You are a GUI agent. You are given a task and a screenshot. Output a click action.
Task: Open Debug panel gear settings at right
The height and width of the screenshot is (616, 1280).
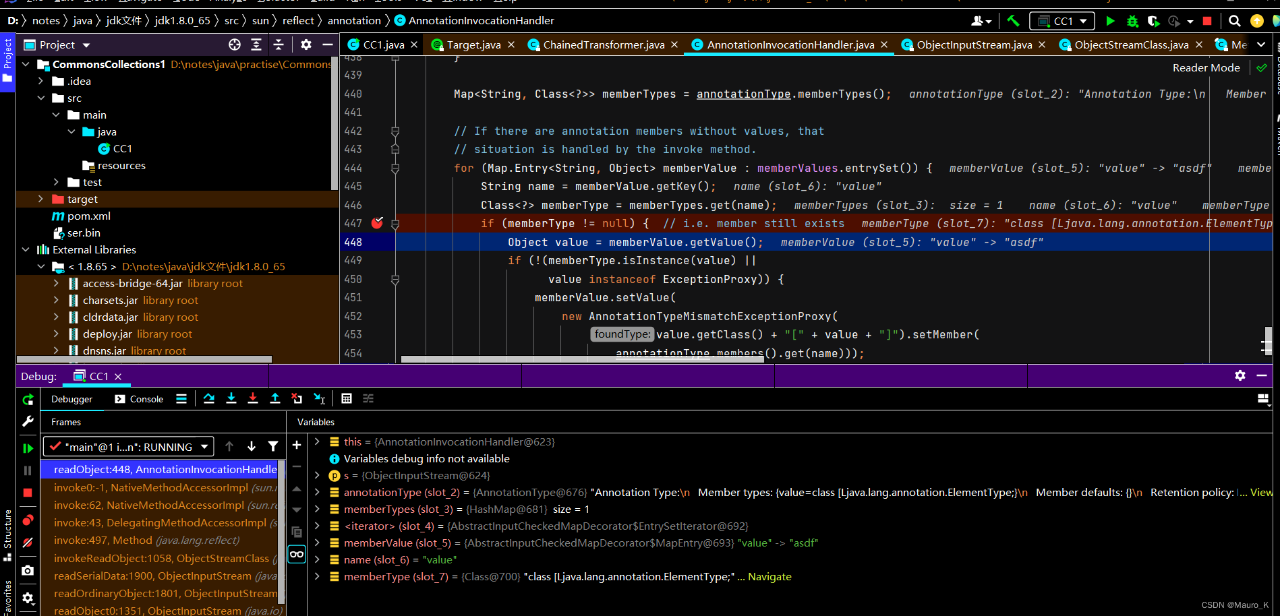click(1240, 375)
